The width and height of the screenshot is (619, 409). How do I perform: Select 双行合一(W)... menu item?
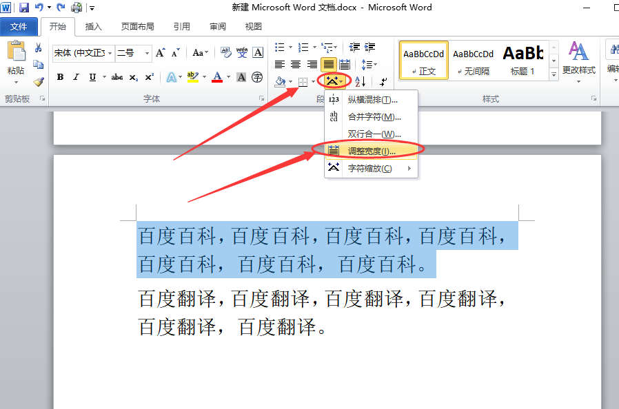tap(372, 134)
